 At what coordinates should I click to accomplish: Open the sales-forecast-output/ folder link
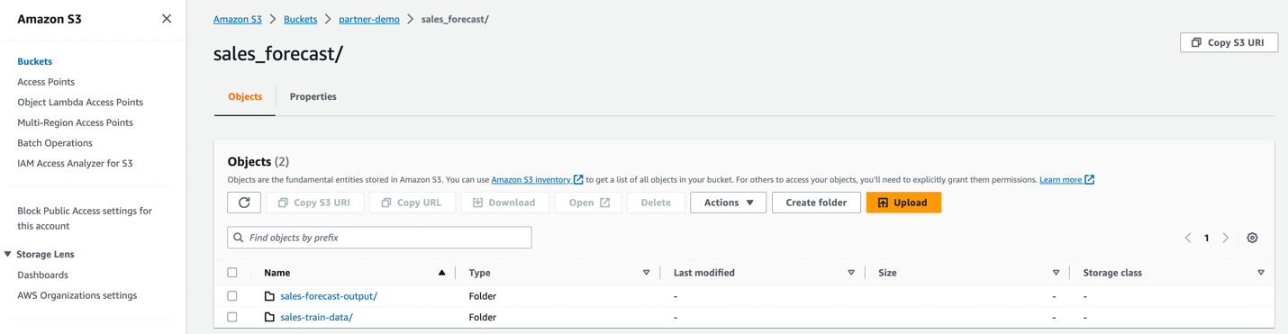tap(329, 296)
